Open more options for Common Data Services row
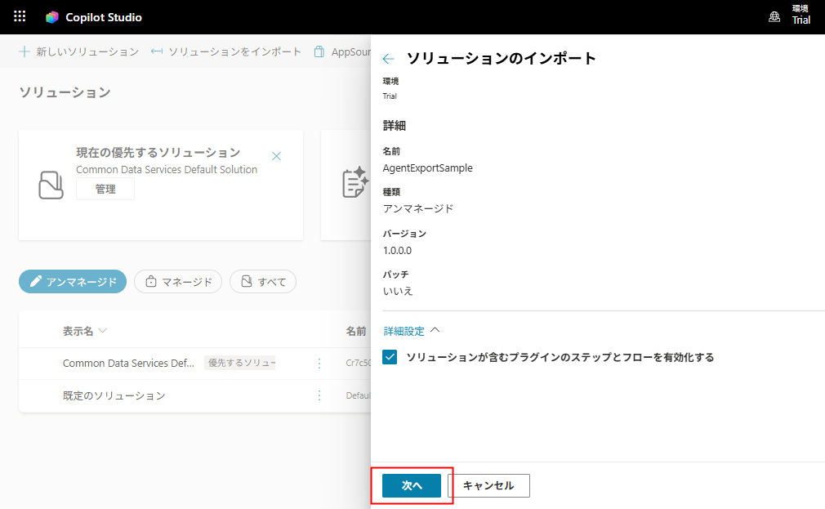This screenshot has width=825, height=509. click(319, 364)
